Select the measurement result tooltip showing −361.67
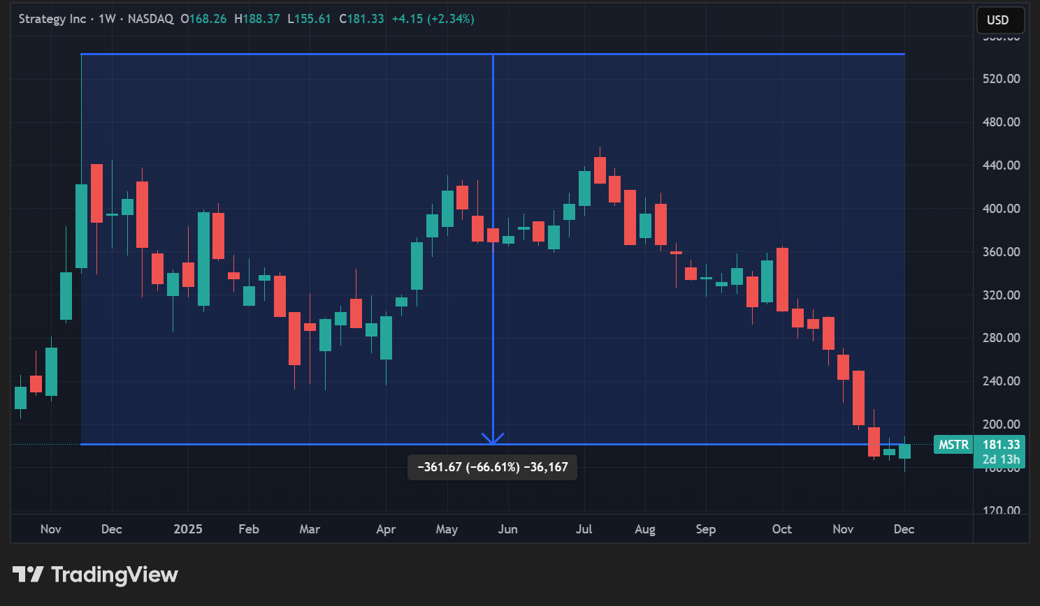Screen dimensions: 1040x606 pyautogui.click(x=492, y=467)
